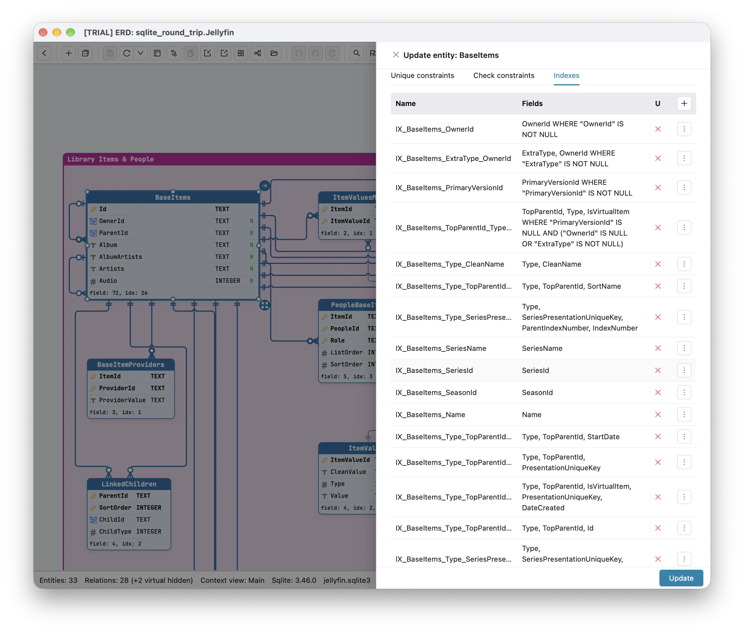
Task: Toggle unique flag for IX_BaseItems_Type_CleanName
Action: 658,264
